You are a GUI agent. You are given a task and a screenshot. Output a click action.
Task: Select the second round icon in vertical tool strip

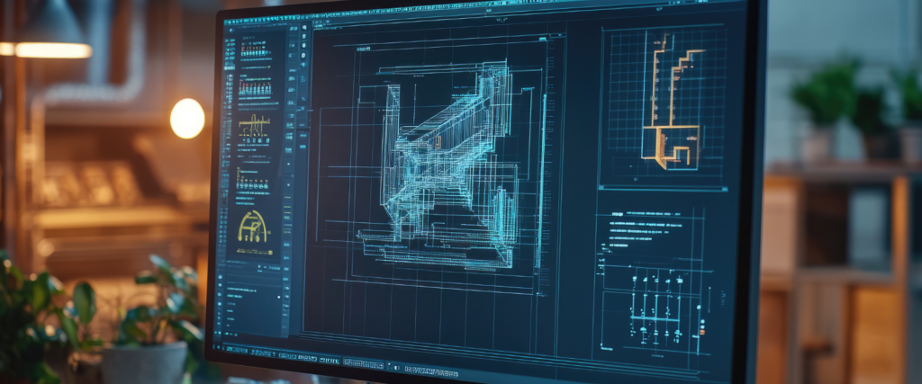click(x=304, y=36)
